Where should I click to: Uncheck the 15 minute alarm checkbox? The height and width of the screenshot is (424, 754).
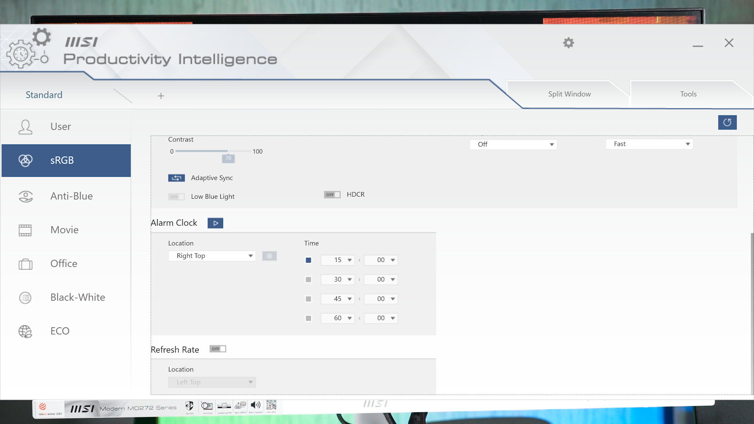308,260
